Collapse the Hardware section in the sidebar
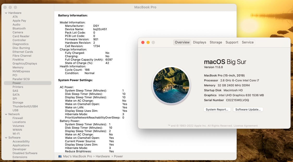 click(6, 13)
